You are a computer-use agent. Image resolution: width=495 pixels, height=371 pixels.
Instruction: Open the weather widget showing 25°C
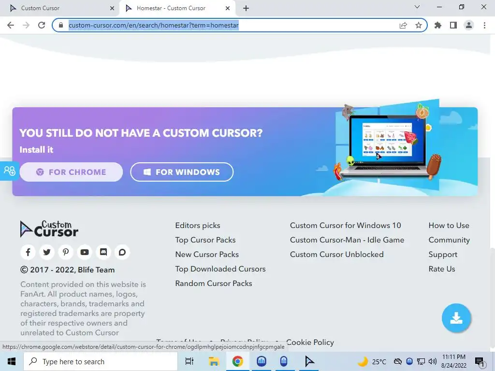[372, 361]
